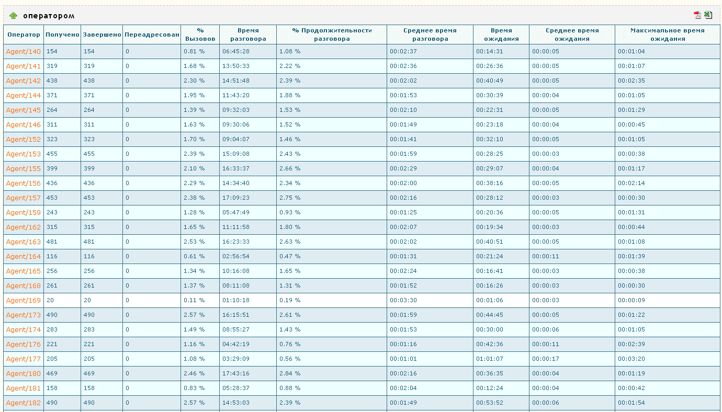Open Agent/180 link

tap(23, 373)
